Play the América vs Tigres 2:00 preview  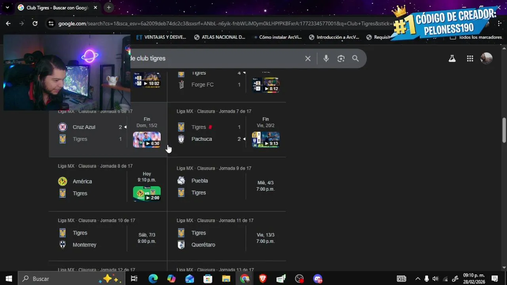147,194
